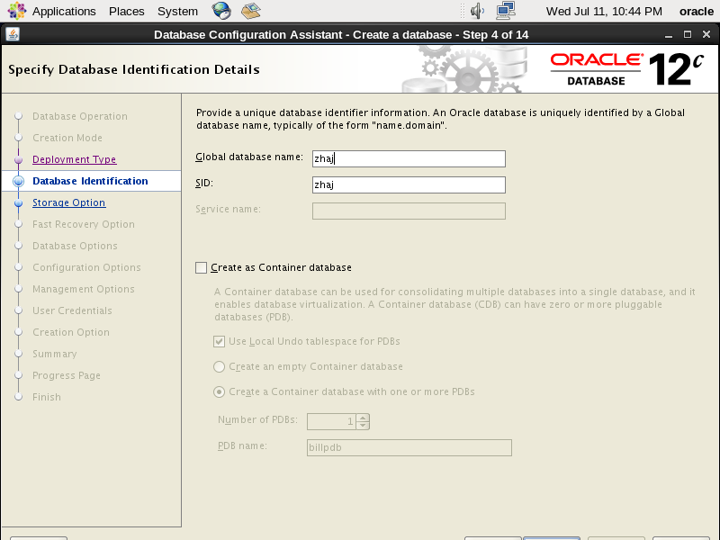Go to the Storage Option step

tap(69, 202)
